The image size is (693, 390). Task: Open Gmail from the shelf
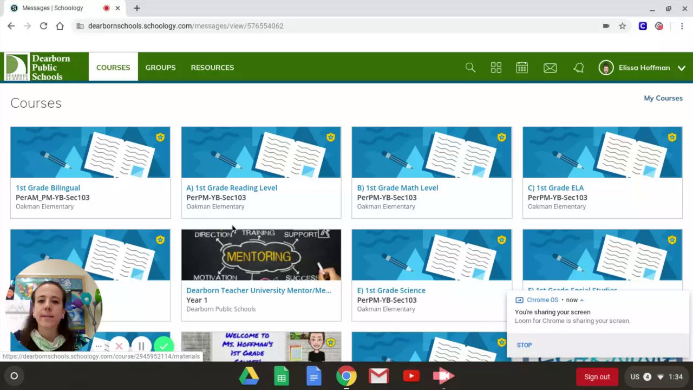point(379,376)
